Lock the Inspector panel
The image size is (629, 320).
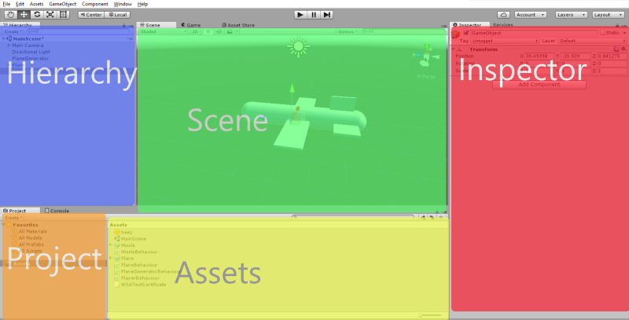point(619,26)
